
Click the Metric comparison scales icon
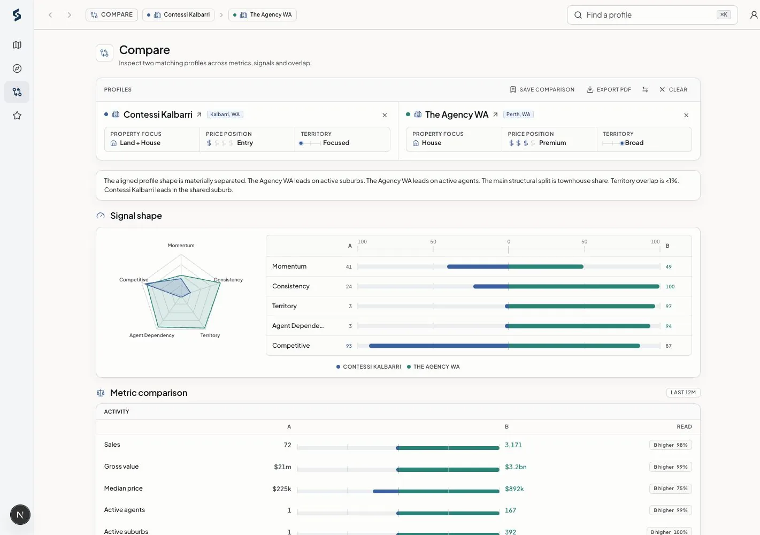coord(101,393)
